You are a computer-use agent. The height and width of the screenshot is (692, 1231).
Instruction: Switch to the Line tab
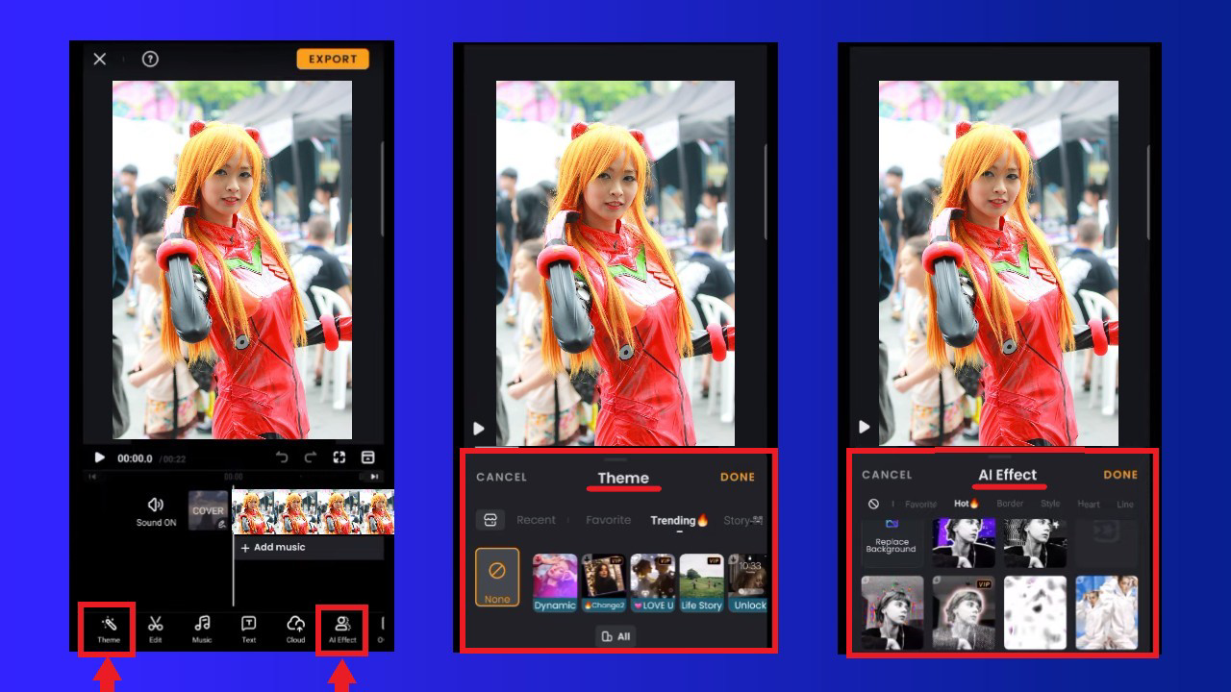[1125, 504]
